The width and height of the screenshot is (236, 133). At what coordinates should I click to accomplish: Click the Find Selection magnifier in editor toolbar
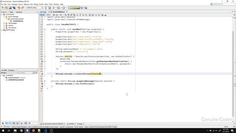tap(66, 15)
